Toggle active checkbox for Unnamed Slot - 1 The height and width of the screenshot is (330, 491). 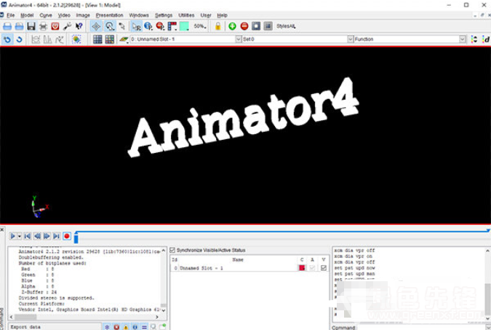312,268
